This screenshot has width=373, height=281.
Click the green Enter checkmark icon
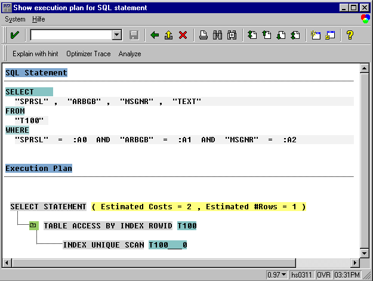point(15,35)
